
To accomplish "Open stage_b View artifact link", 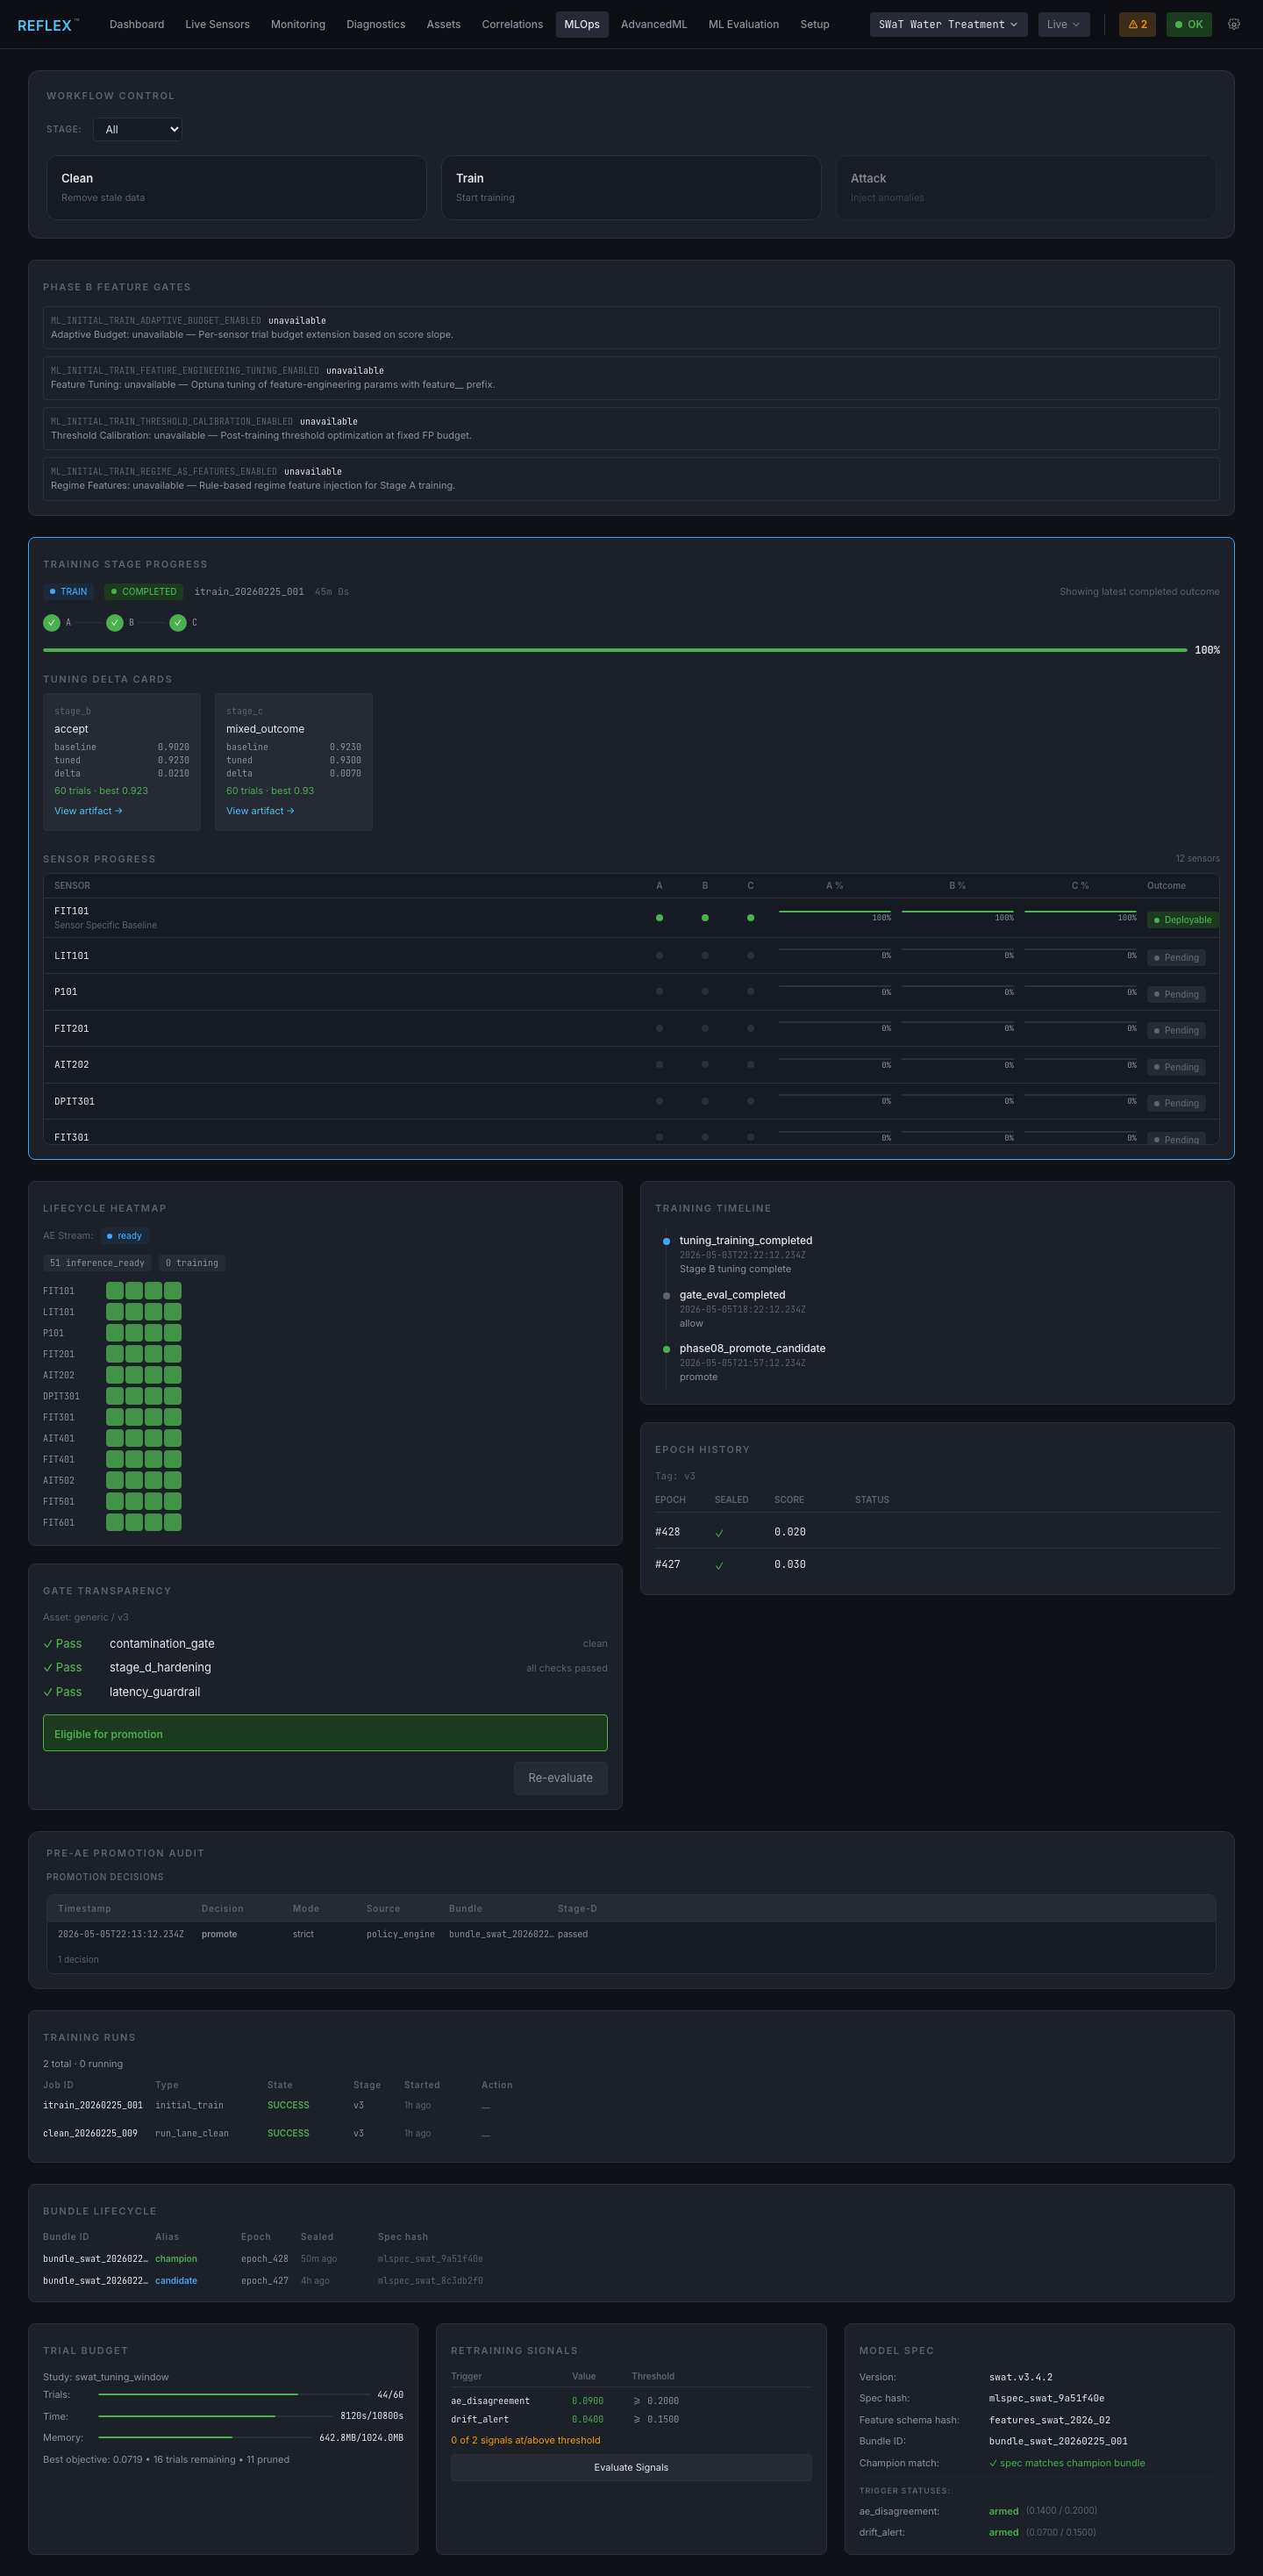I will (88, 811).
